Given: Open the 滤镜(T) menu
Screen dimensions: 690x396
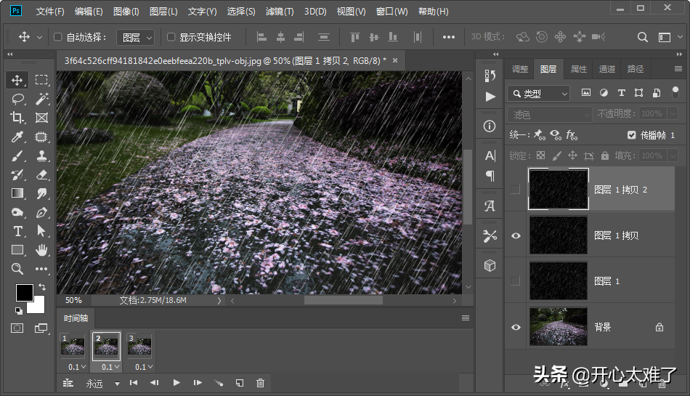Looking at the screenshot, I should pos(280,12).
